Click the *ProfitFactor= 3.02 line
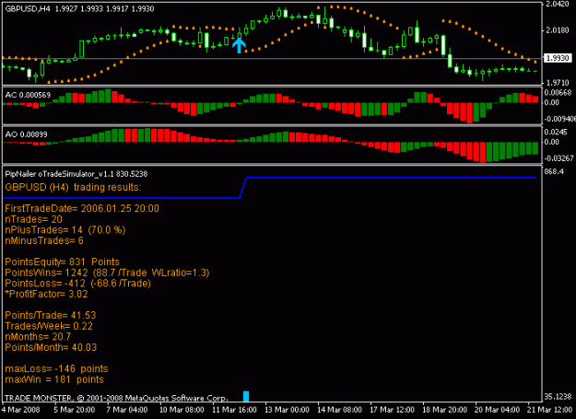Image resolution: width=576 pixels, height=419 pixels. [x=46, y=294]
